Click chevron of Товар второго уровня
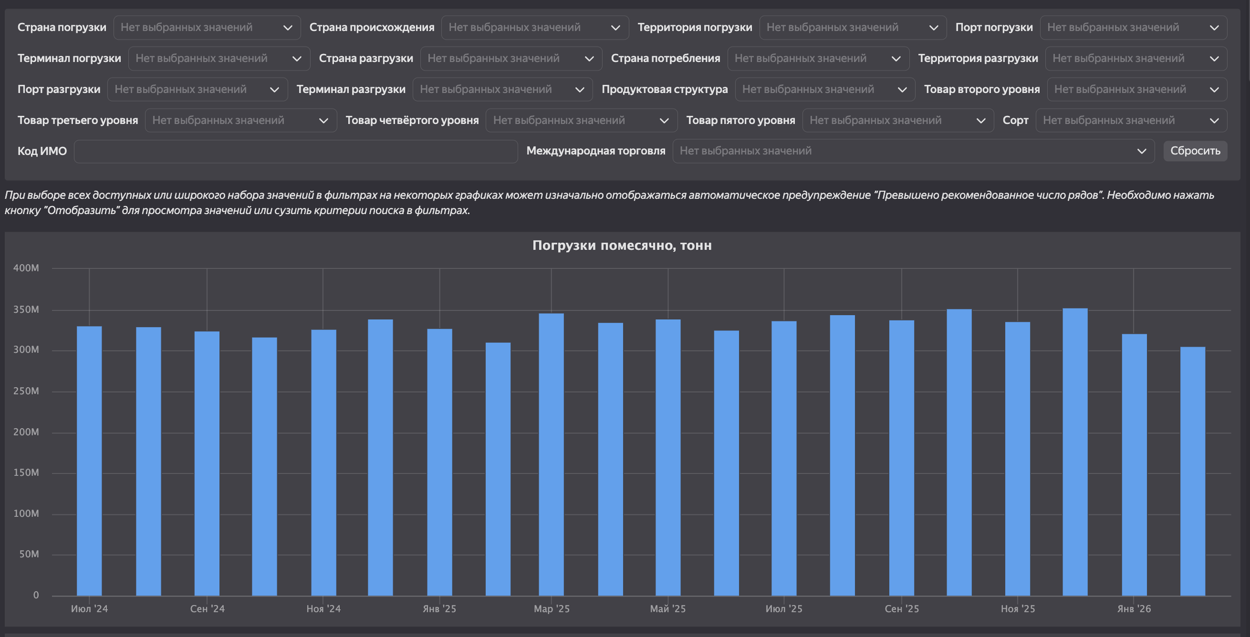This screenshot has height=637, width=1250. (1214, 90)
